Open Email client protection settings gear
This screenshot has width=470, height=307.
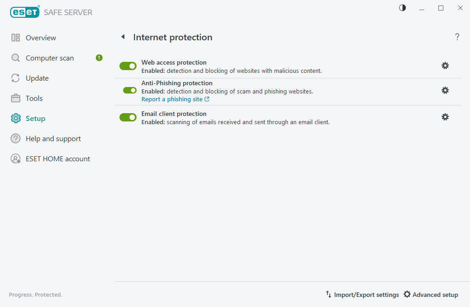click(x=445, y=117)
